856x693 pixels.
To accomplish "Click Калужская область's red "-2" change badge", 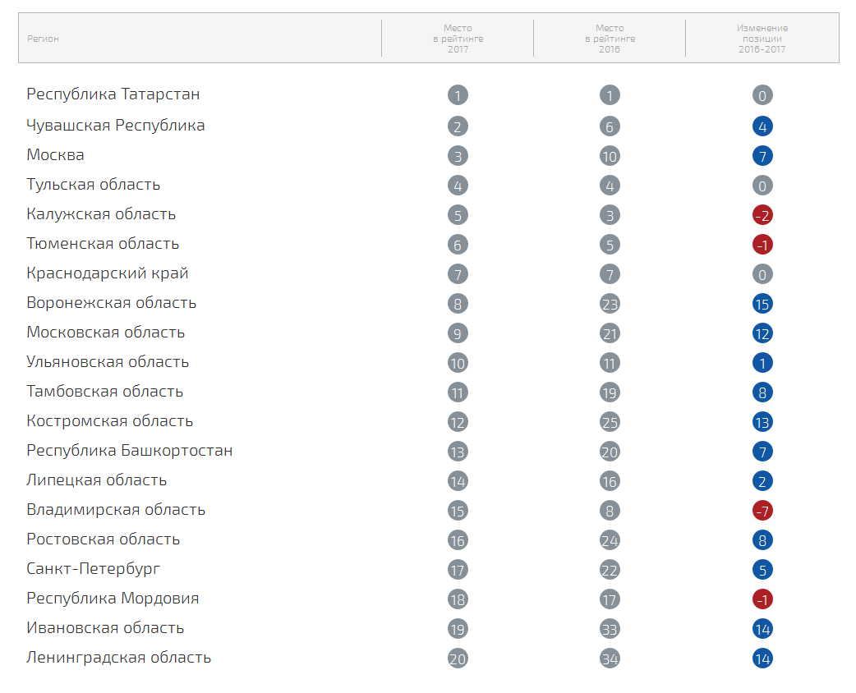I will pyautogui.click(x=762, y=215).
